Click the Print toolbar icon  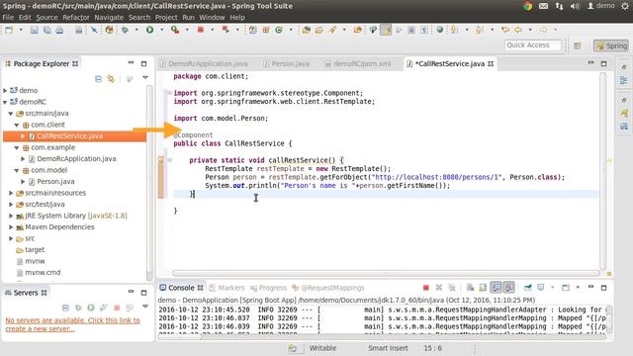[x=59, y=30]
